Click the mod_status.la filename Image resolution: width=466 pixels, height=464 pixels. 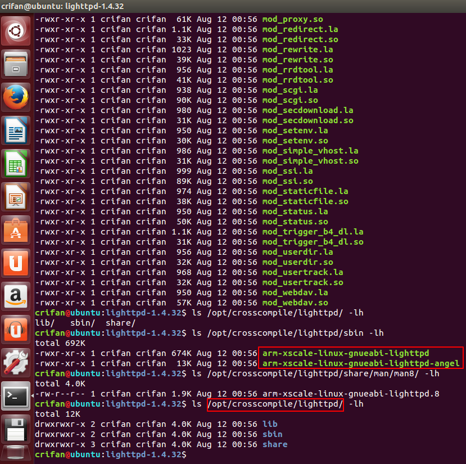coord(295,211)
